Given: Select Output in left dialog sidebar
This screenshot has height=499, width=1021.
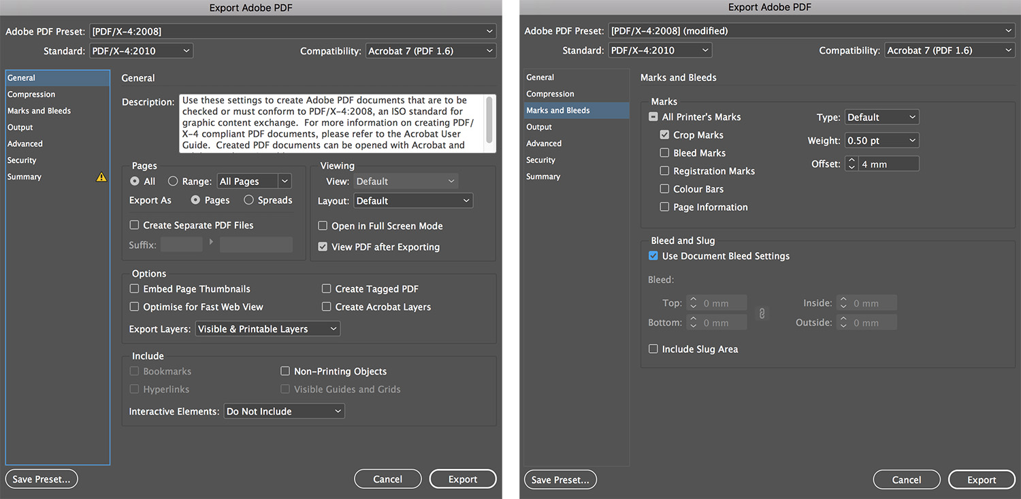Looking at the screenshot, I should 58,127.
